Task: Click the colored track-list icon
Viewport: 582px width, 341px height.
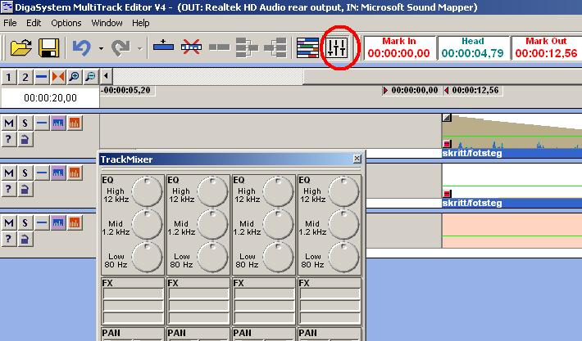Action: point(307,47)
